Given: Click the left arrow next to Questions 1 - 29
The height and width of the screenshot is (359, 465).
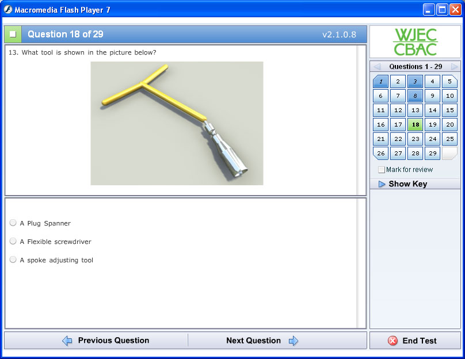Looking at the screenshot, I should point(377,66).
